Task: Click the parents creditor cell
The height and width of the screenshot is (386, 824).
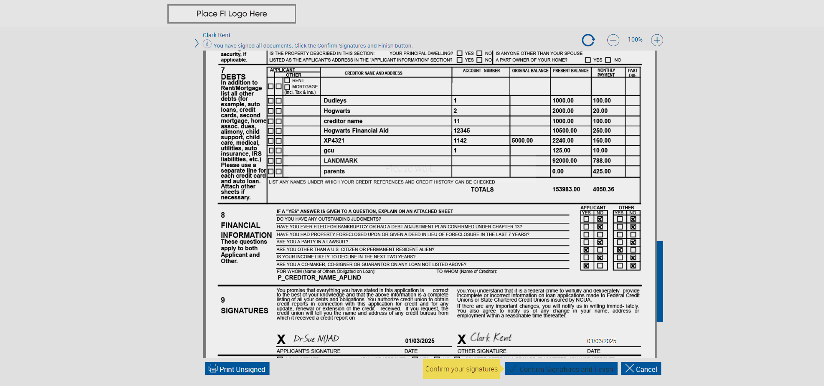Action: pos(386,171)
